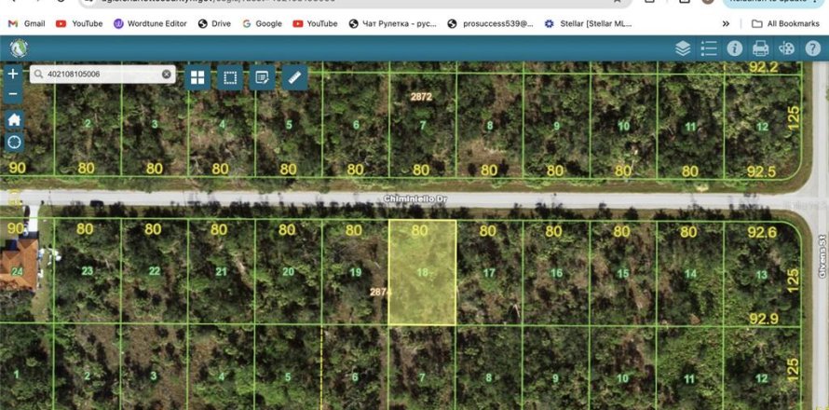Viewport: 829px width, 410px height.
Task: Click dimension label 92.6
Action: tap(762, 232)
